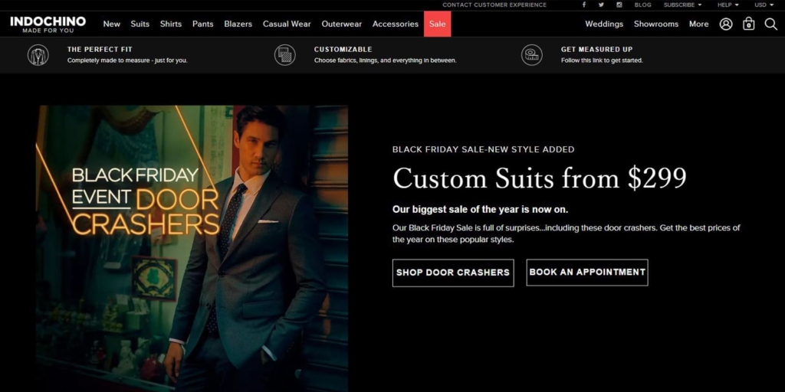Click the search magnifier icon
The width and height of the screenshot is (785, 392).
(x=770, y=24)
